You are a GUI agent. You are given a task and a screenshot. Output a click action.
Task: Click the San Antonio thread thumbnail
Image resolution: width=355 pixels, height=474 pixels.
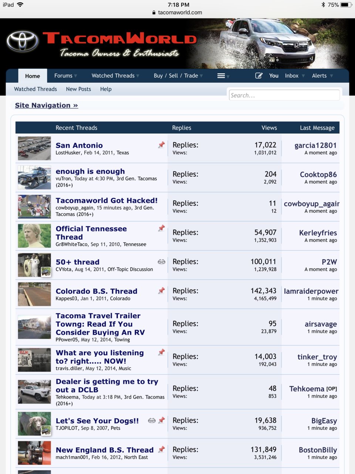pyautogui.click(x=34, y=148)
